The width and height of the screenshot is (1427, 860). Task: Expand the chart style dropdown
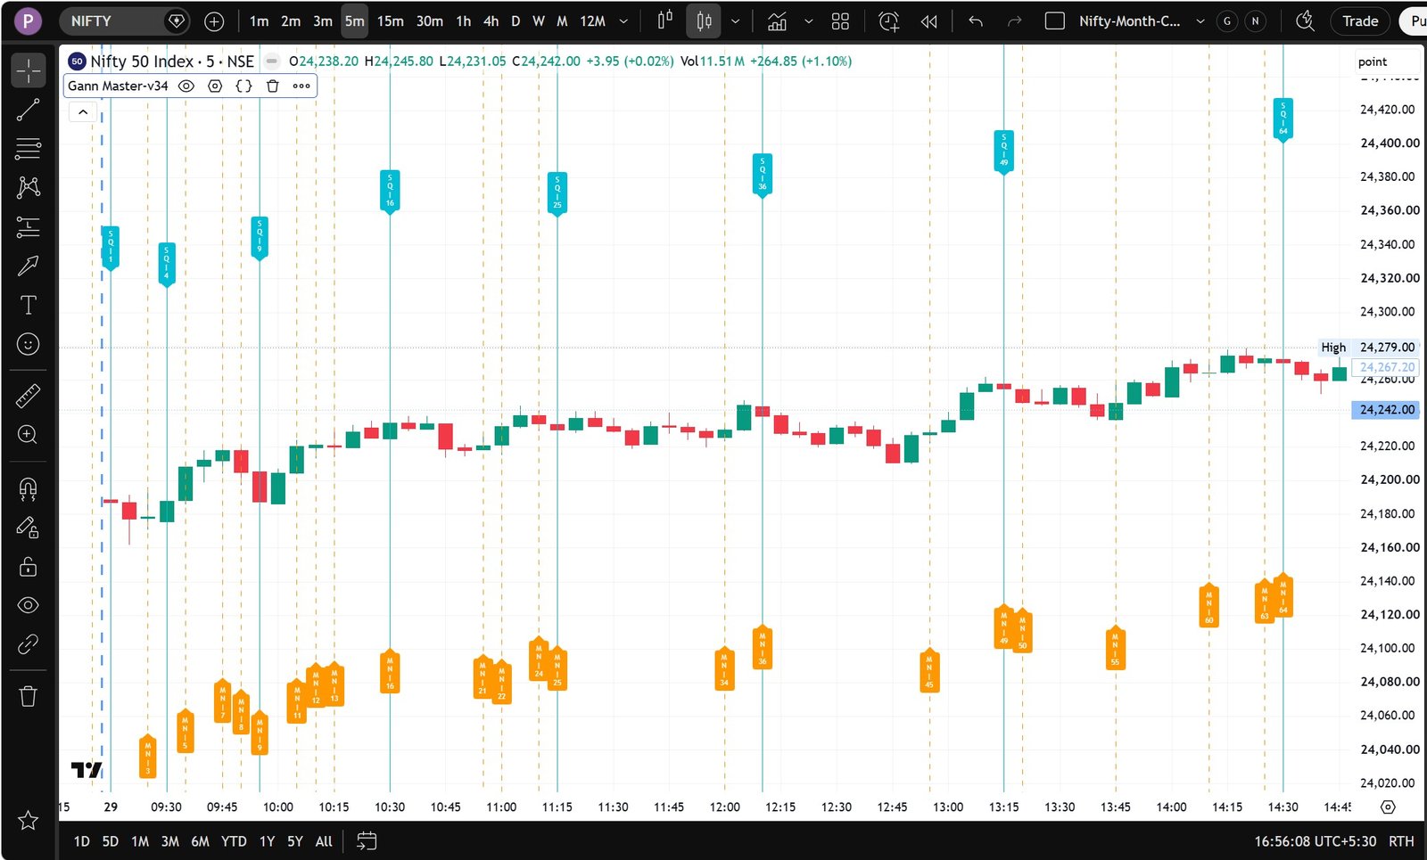[735, 20]
